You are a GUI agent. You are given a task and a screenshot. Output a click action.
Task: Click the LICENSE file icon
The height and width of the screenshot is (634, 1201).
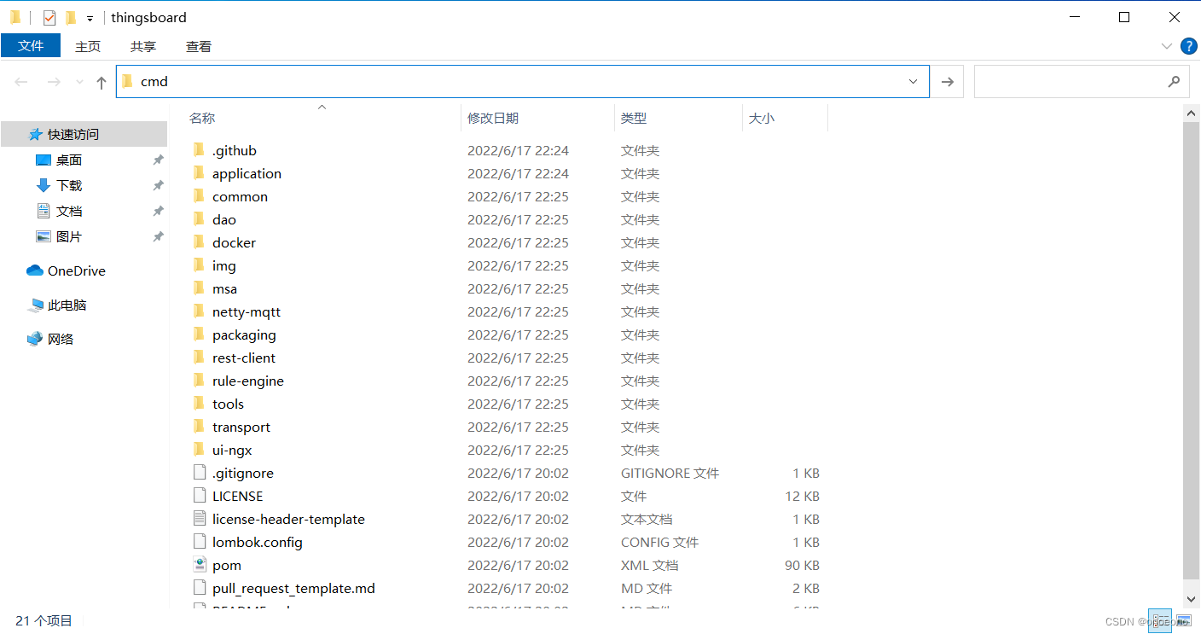(199, 496)
